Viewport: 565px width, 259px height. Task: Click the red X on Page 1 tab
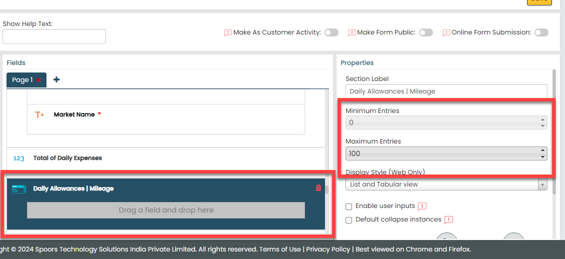39,80
